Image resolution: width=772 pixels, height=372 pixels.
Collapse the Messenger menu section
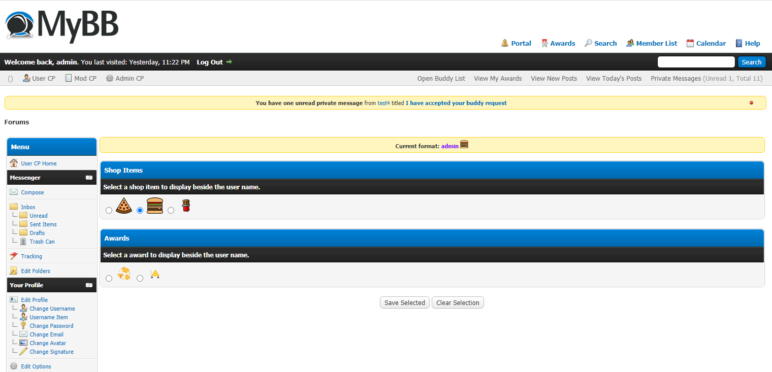coord(89,178)
